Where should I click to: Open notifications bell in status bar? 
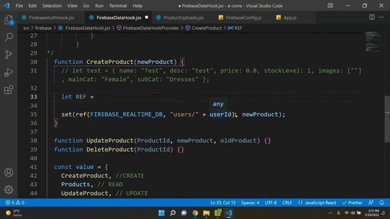pos(381,203)
